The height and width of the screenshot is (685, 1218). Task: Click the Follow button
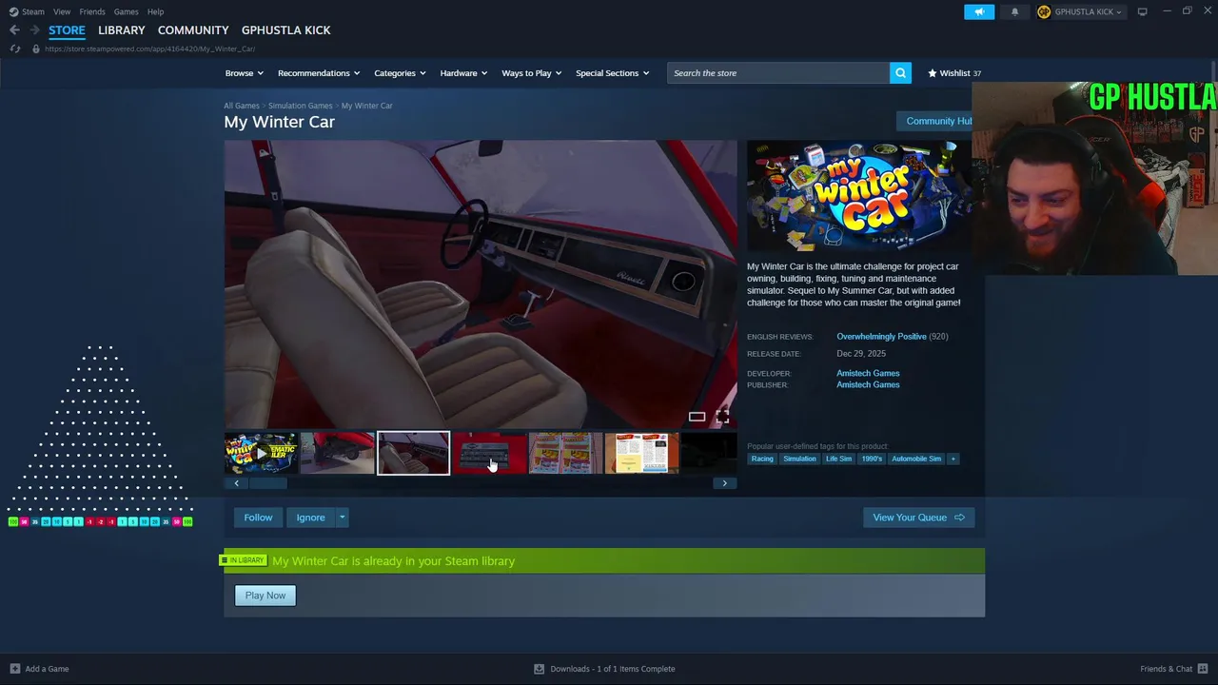[x=258, y=518]
